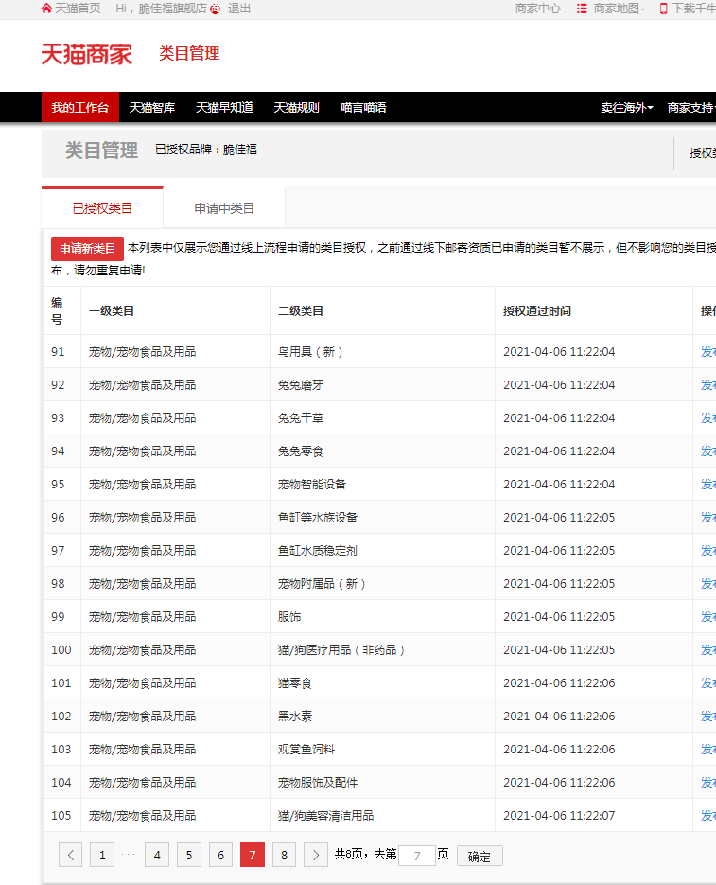The height and width of the screenshot is (885, 716).
Task: Click the smiley icon beside store name
Action: [x=215, y=9]
